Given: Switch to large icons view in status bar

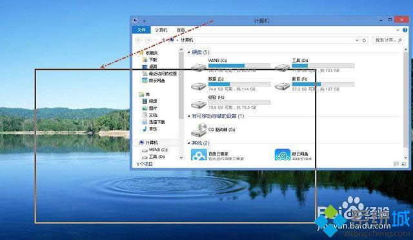Looking at the screenshot, I should click(403, 164).
